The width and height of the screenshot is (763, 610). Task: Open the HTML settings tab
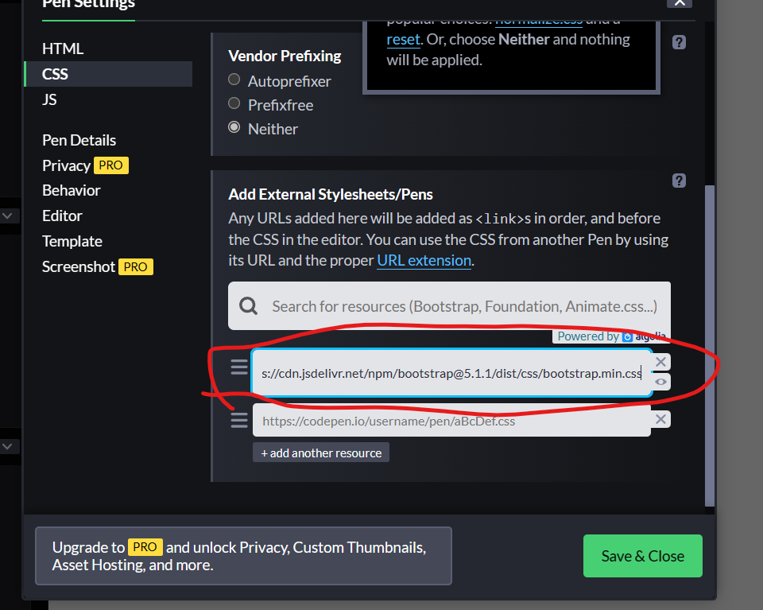pos(63,49)
